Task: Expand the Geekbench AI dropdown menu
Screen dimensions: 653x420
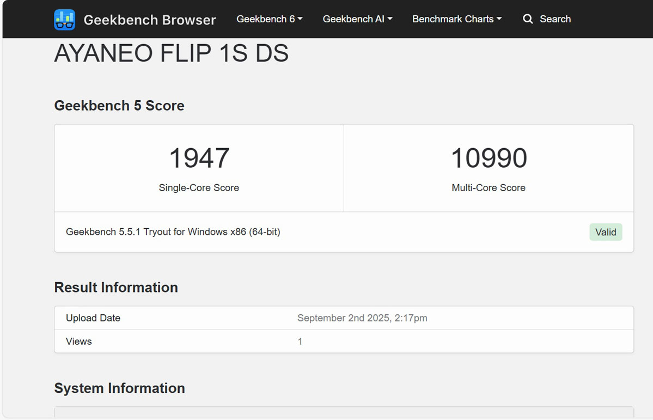Action: (x=357, y=19)
